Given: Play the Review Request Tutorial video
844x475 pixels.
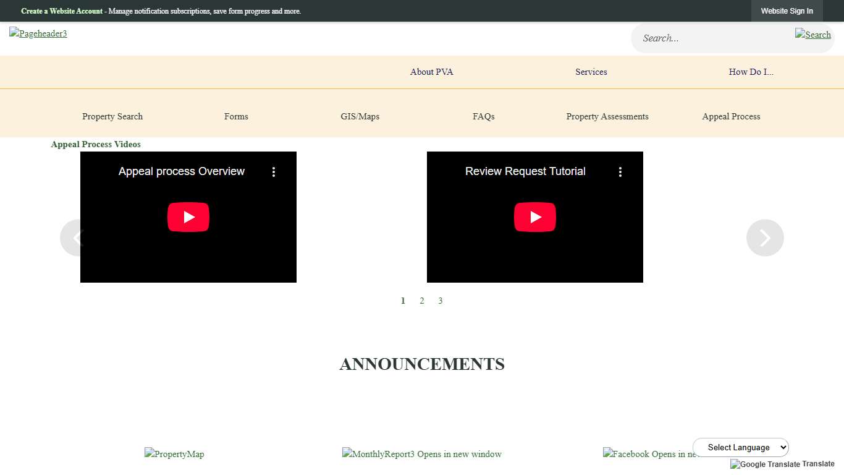Looking at the screenshot, I should (x=535, y=217).
